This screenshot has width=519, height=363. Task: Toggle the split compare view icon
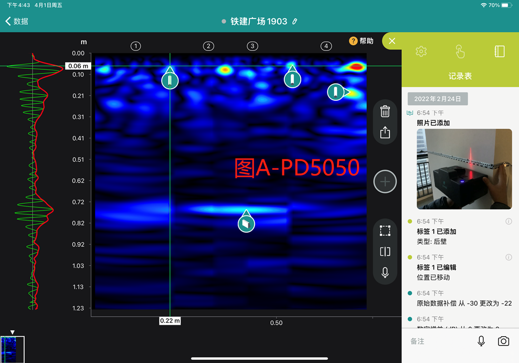coord(385,252)
